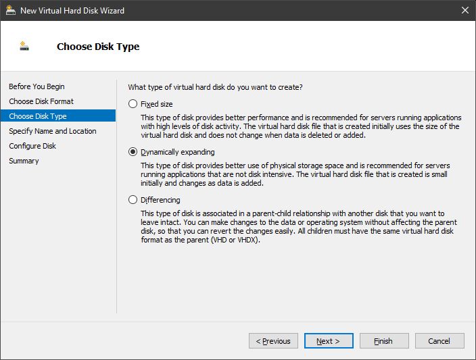Click the Dynamically expanding description paragraph
The image size is (476, 360).
point(295,174)
